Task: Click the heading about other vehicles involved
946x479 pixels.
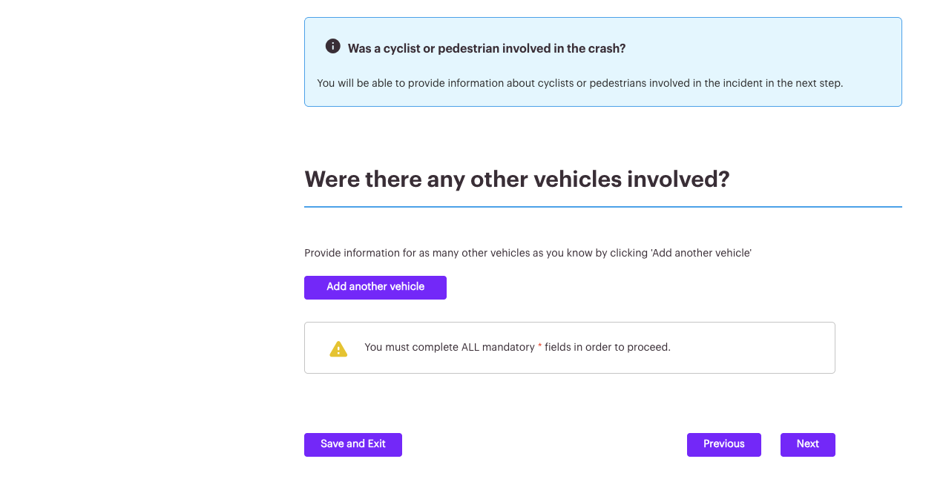Action: coord(516,179)
